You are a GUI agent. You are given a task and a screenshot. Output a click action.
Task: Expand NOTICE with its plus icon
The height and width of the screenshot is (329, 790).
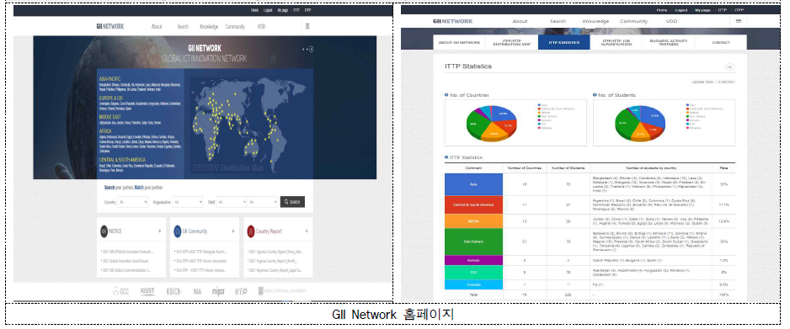(x=160, y=231)
